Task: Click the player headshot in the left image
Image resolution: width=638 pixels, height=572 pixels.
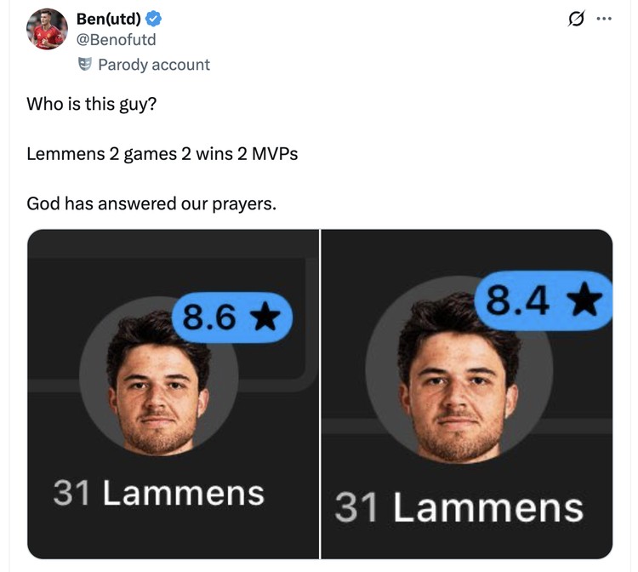Action: click(158, 383)
